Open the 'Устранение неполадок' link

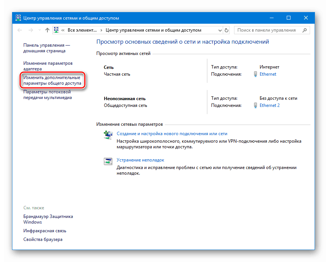(140, 160)
